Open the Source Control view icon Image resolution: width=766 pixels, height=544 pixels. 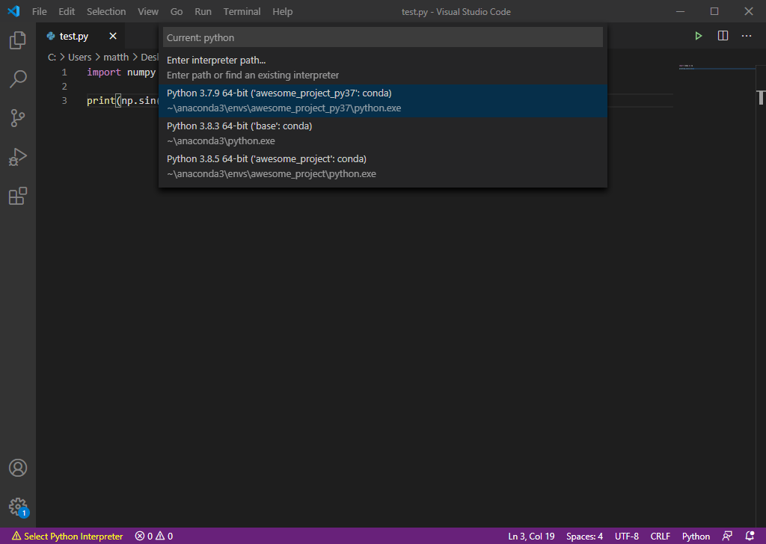click(x=18, y=118)
